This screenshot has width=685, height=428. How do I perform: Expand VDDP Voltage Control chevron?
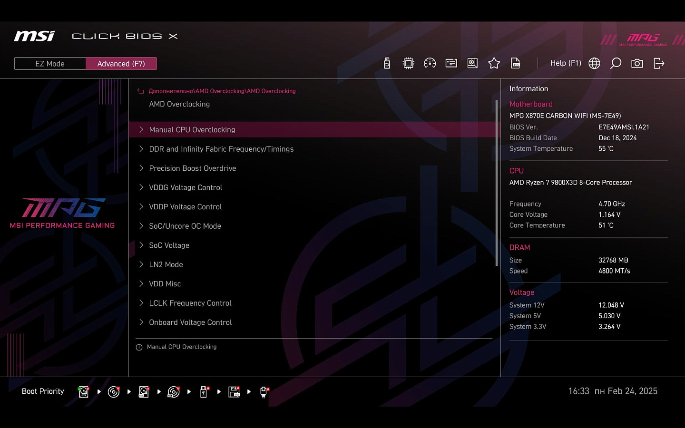point(141,206)
